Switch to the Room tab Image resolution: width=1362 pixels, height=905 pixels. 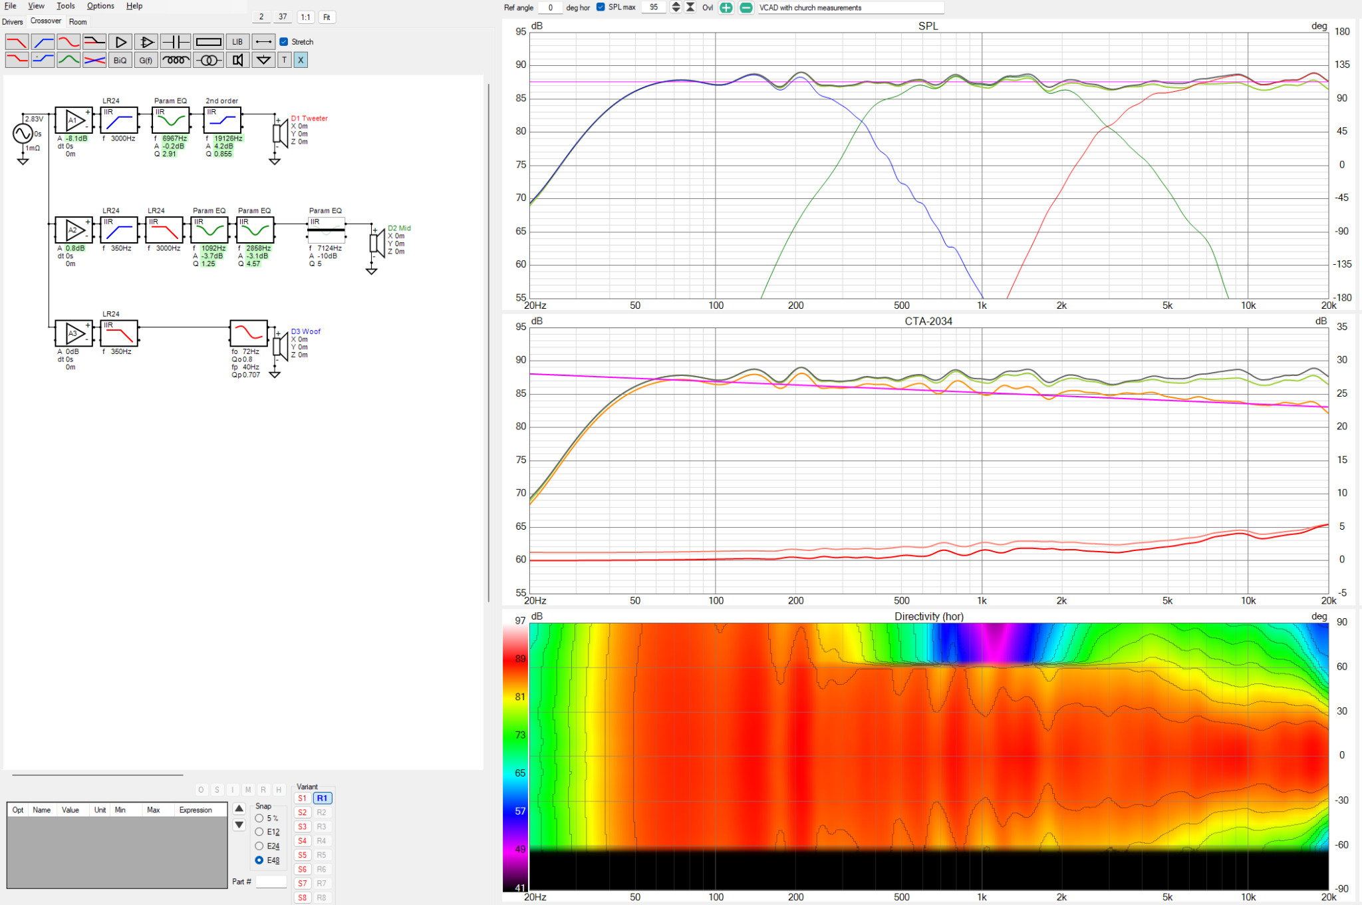coord(78,22)
